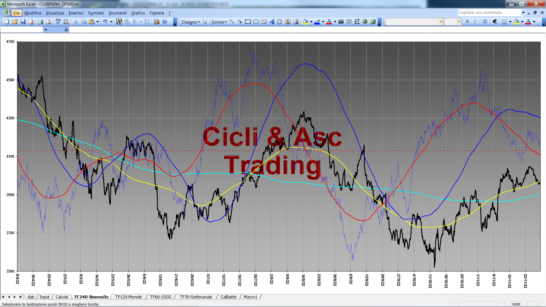Expand the AutoSum functions arrow
Screen dimensions: 546x307
[140, 22]
